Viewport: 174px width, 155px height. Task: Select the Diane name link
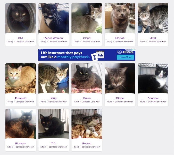click(120, 98)
